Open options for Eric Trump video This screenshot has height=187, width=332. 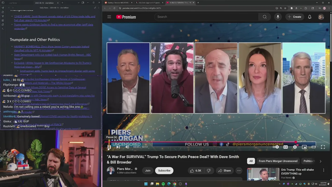tap(323, 170)
